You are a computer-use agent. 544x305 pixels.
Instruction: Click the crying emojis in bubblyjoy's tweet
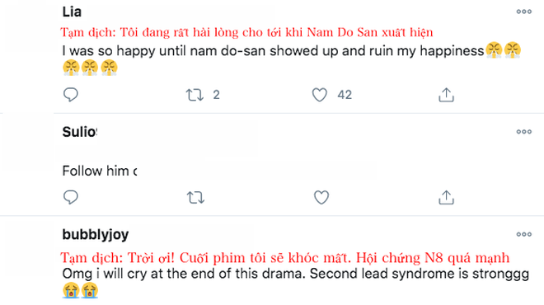tap(81, 290)
